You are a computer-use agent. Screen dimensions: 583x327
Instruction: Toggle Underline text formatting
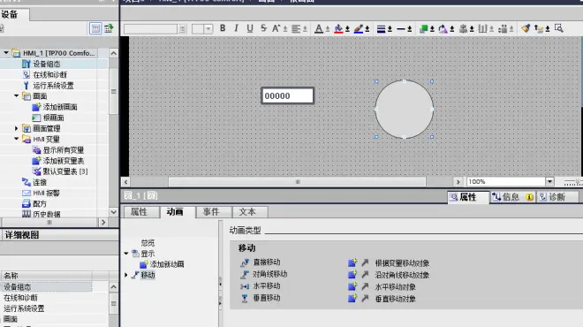click(x=249, y=28)
